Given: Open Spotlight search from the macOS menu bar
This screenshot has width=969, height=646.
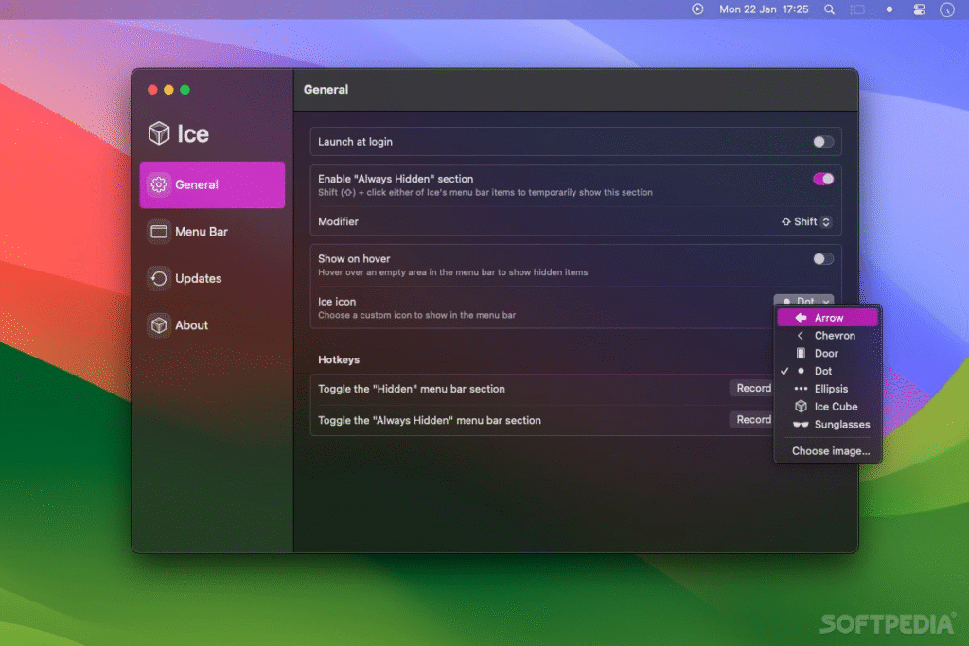Looking at the screenshot, I should pyautogui.click(x=827, y=9).
